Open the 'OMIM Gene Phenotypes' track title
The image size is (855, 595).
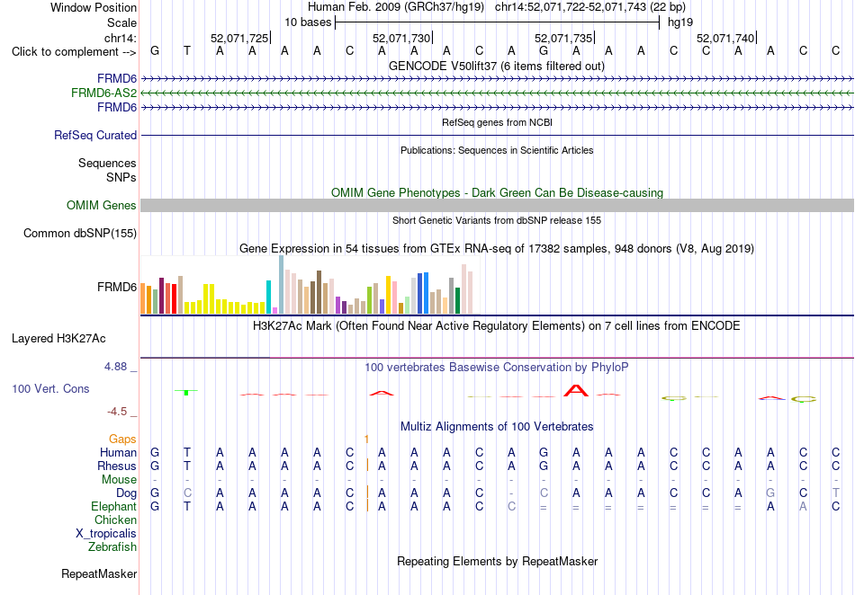497,192
